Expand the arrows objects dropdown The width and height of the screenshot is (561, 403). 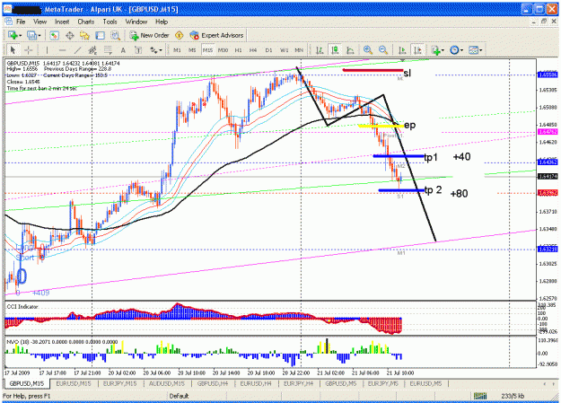click(161, 50)
